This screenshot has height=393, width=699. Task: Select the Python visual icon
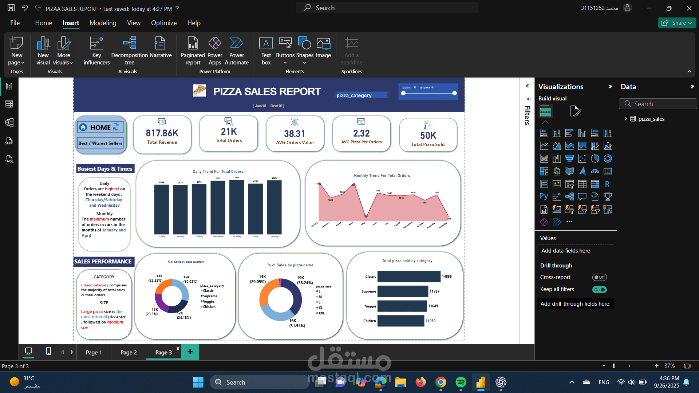coord(544,196)
